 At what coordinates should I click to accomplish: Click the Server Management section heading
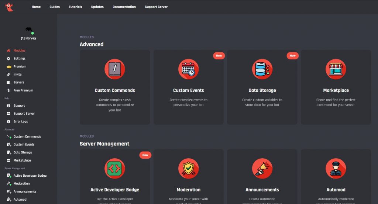click(x=104, y=144)
